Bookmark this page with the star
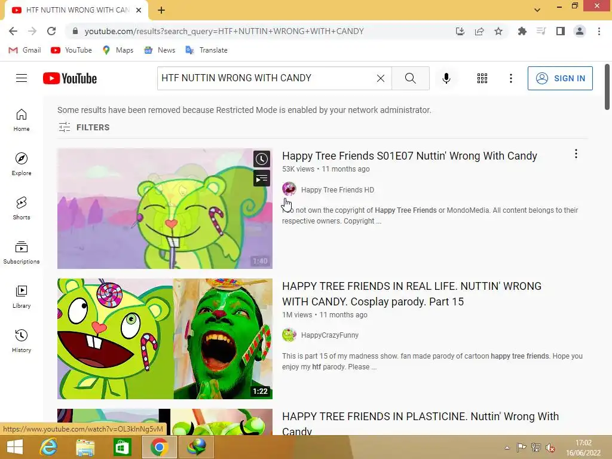This screenshot has height=459, width=612. coord(498,31)
